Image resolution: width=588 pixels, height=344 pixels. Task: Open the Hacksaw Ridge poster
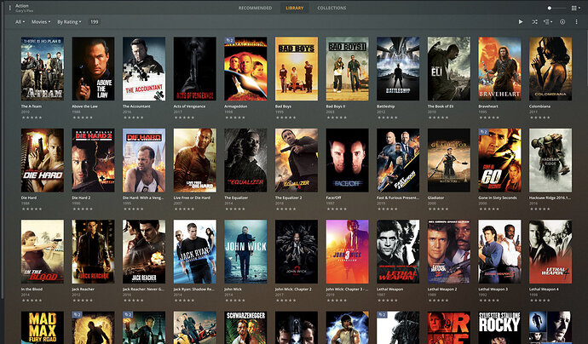tap(551, 160)
